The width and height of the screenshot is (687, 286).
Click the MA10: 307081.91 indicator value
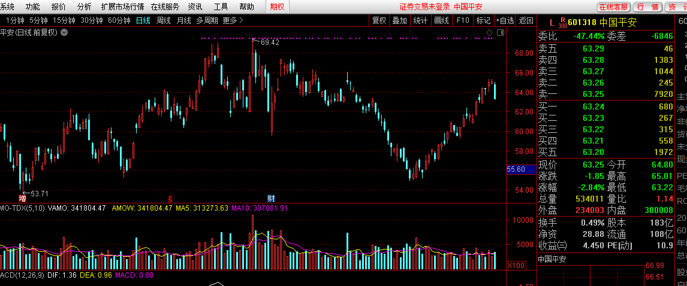coord(260,208)
